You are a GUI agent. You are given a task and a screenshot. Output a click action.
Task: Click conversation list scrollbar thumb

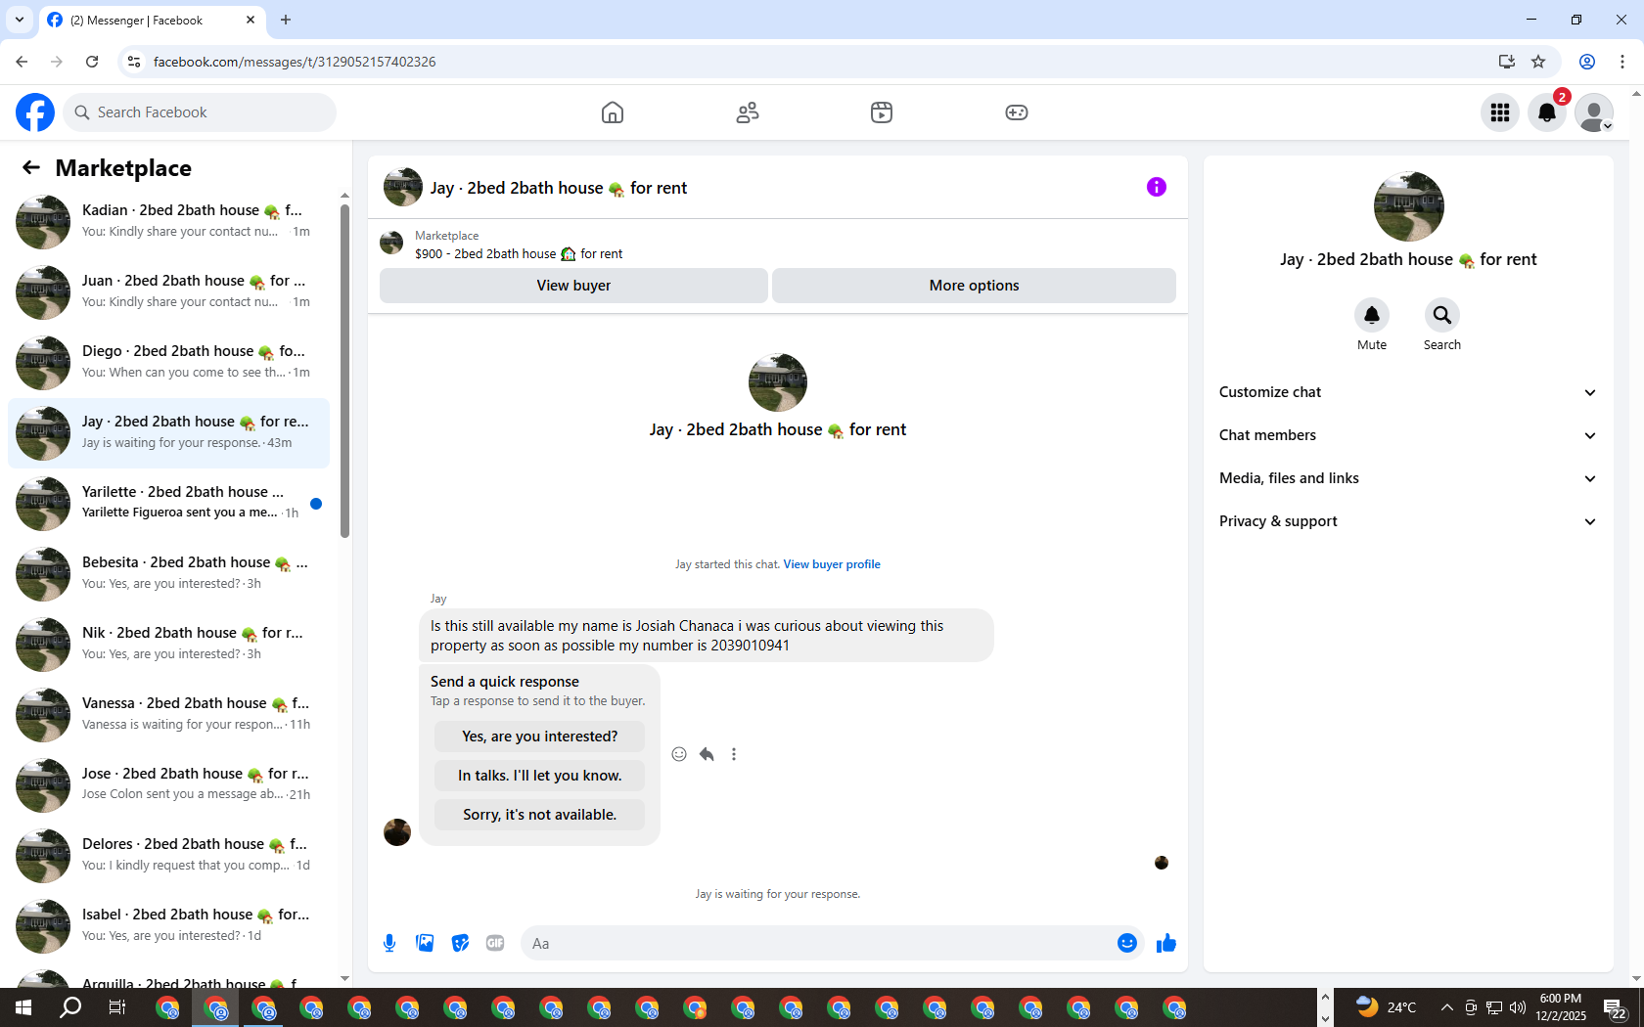point(344,370)
